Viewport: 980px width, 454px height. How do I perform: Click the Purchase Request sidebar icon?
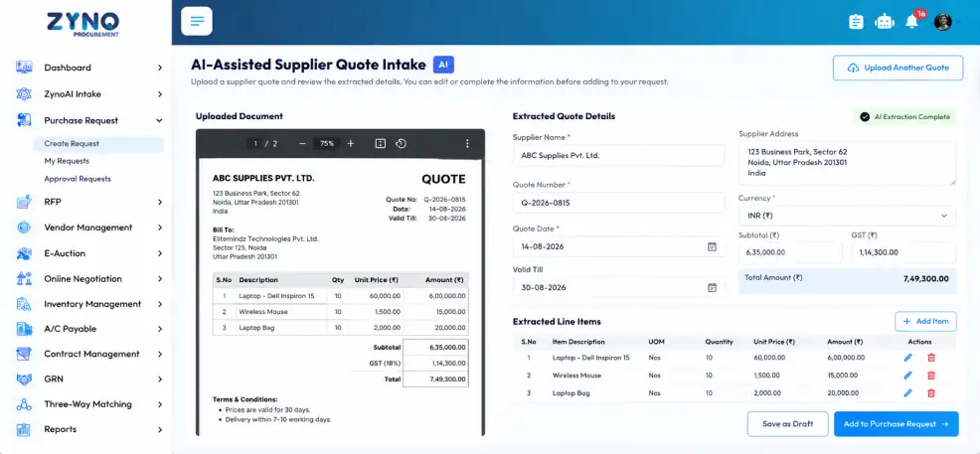coord(24,120)
